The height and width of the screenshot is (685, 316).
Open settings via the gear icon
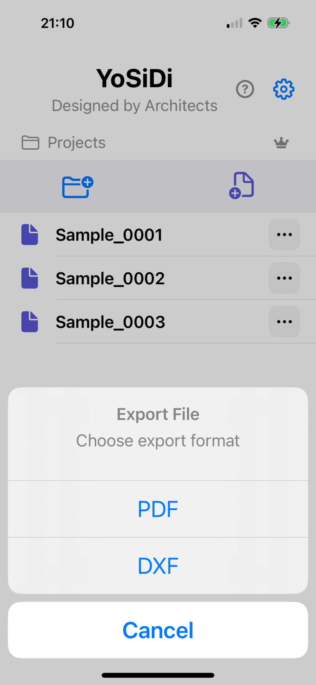coord(283,89)
